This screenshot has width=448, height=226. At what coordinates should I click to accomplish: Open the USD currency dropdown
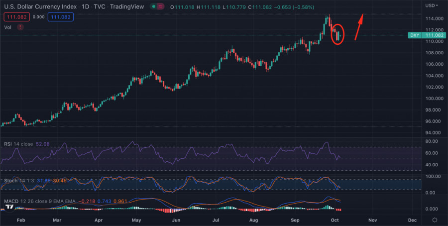point(432,5)
